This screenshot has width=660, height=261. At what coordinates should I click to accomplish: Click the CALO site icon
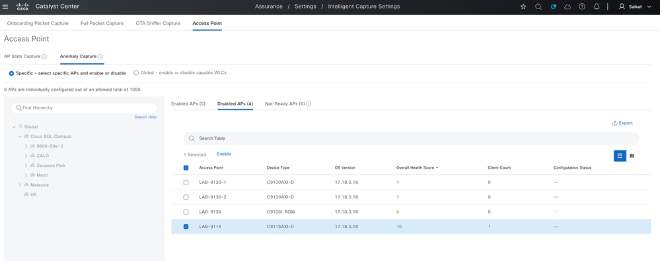coord(32,156)
